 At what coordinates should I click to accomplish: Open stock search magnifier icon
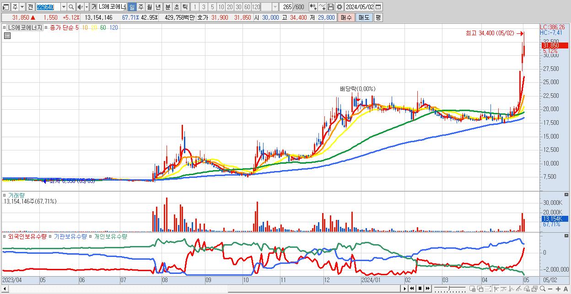point(71,7)
